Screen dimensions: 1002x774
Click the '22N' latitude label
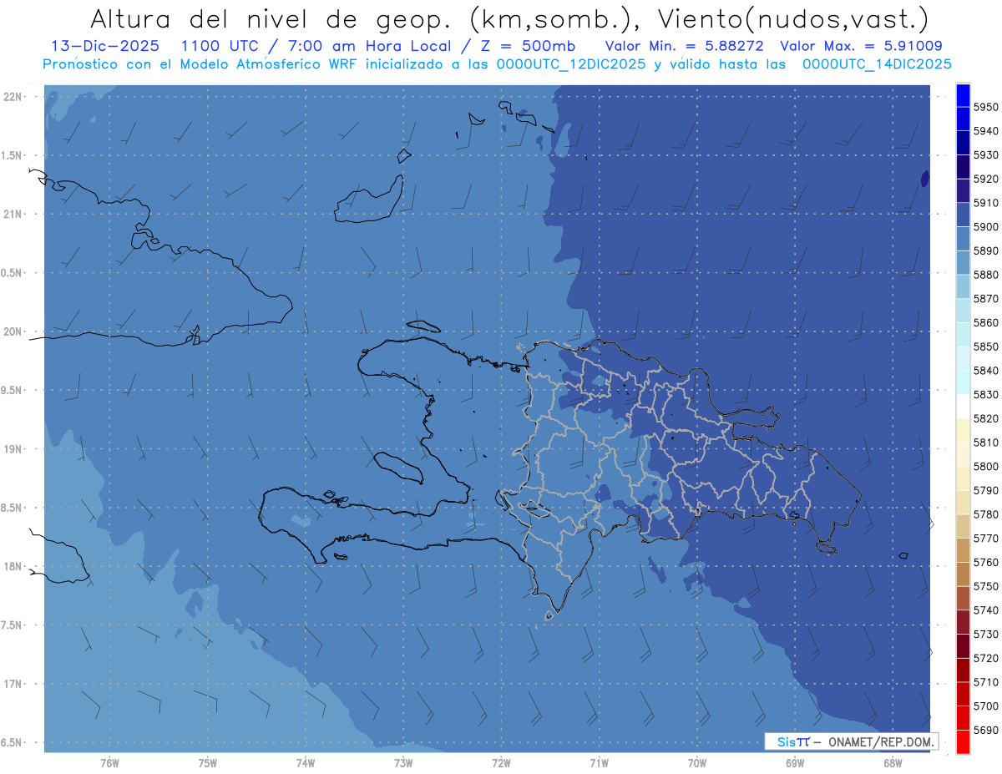pyautogui.click(x=14, y=97)
